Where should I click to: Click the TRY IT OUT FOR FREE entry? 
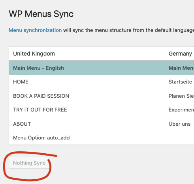point(40,110)
